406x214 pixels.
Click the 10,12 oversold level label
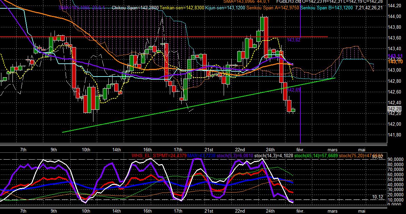point(378,197)
